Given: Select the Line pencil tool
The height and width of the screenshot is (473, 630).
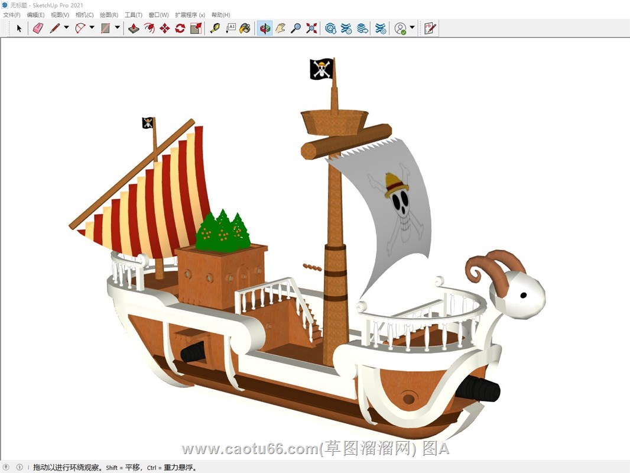Looking at the screenshot, I should point(54,28).
